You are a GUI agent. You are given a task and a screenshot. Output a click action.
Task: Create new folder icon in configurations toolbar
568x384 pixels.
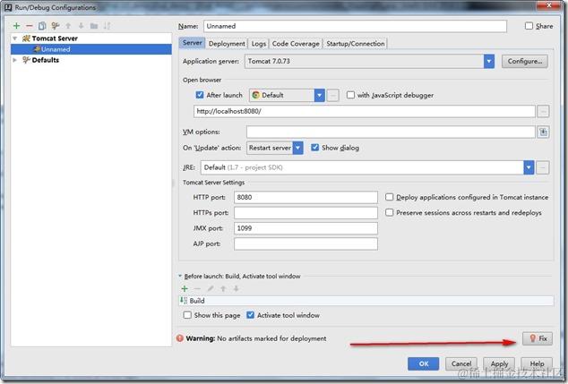coord(94,26)
